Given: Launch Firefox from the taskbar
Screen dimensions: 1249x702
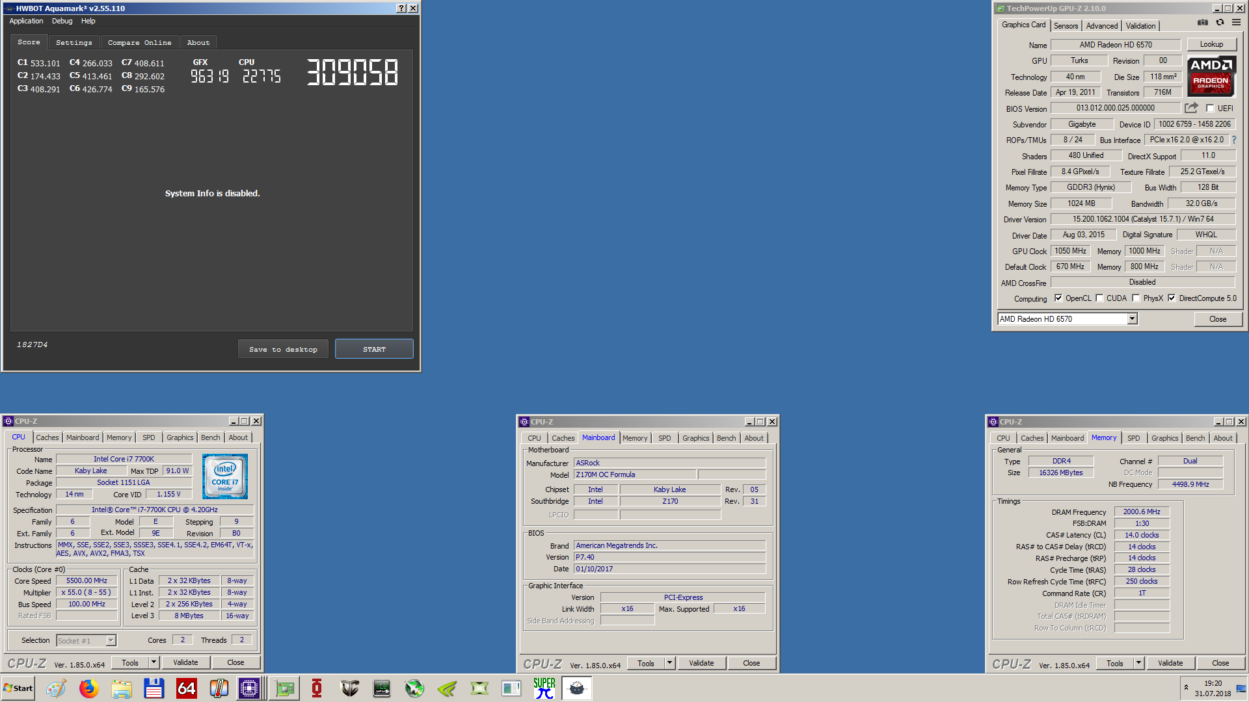Looking at the screenshot, I should point(89,688).
